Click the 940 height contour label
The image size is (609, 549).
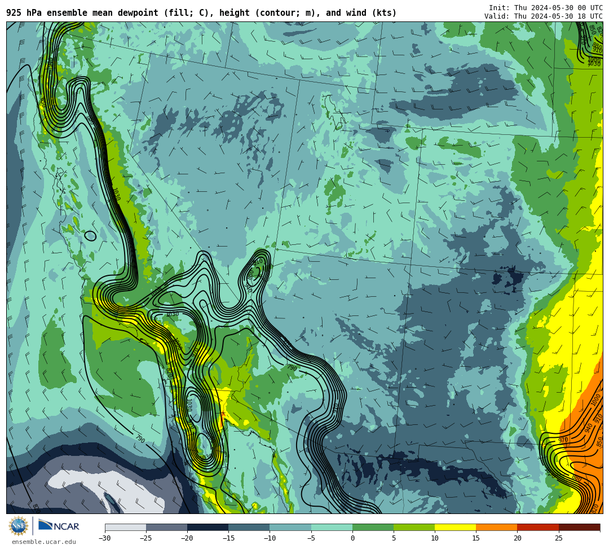[588, 427]
